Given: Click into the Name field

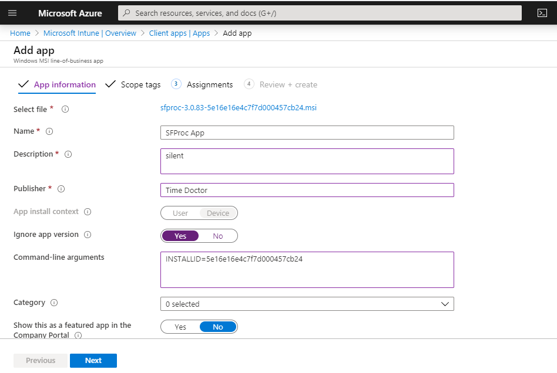Looking at the screenshot, I should coord(307,133).
